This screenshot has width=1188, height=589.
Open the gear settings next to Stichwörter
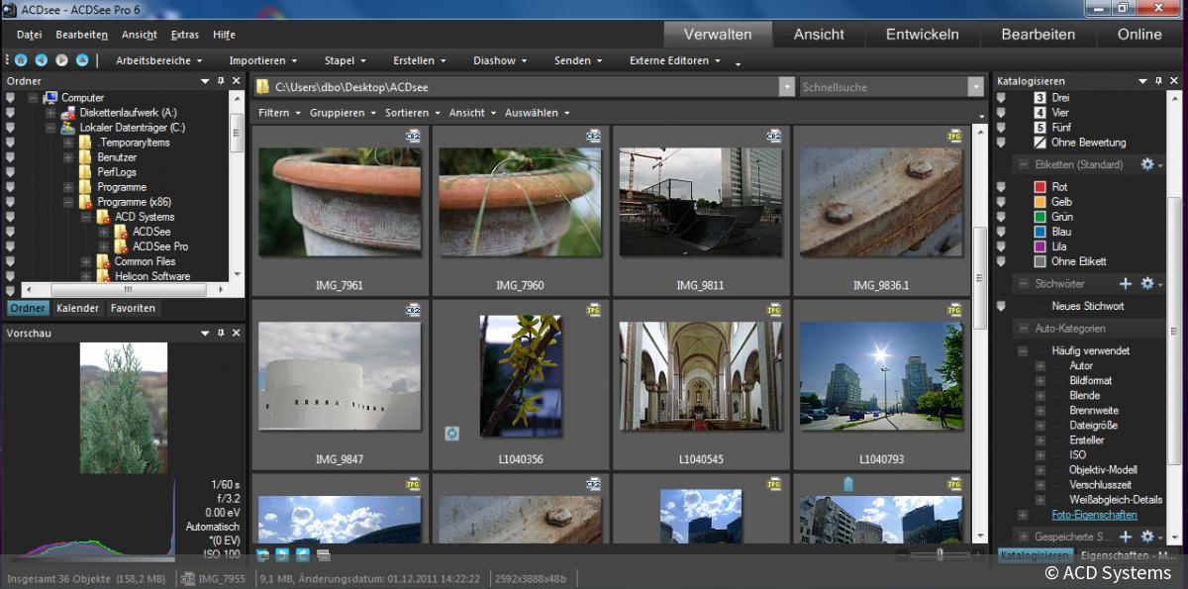pos(1147,284)
